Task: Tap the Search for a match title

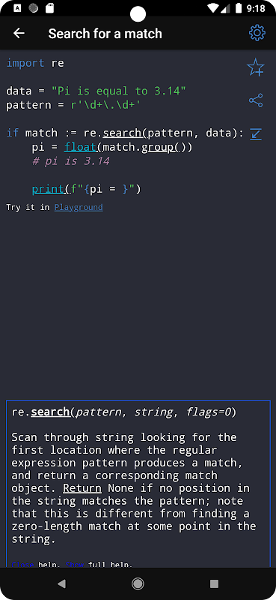Action: click(105, 34)
